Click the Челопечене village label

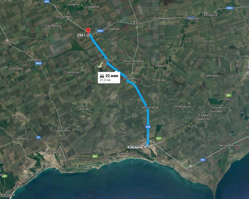133,61
